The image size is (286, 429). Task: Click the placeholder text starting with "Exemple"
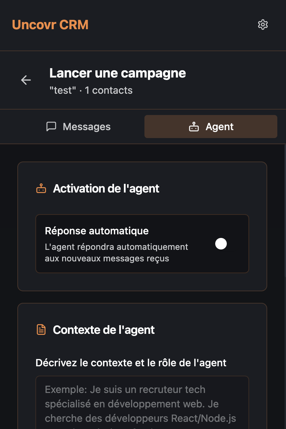pos(125,390)
